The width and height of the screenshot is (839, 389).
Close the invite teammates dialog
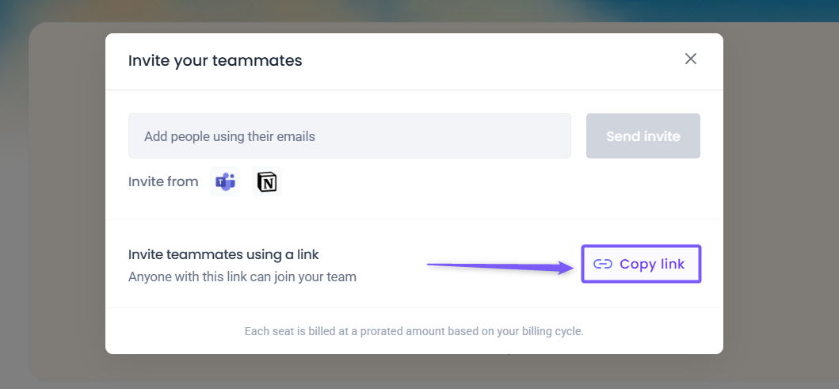tap(691, 59)
